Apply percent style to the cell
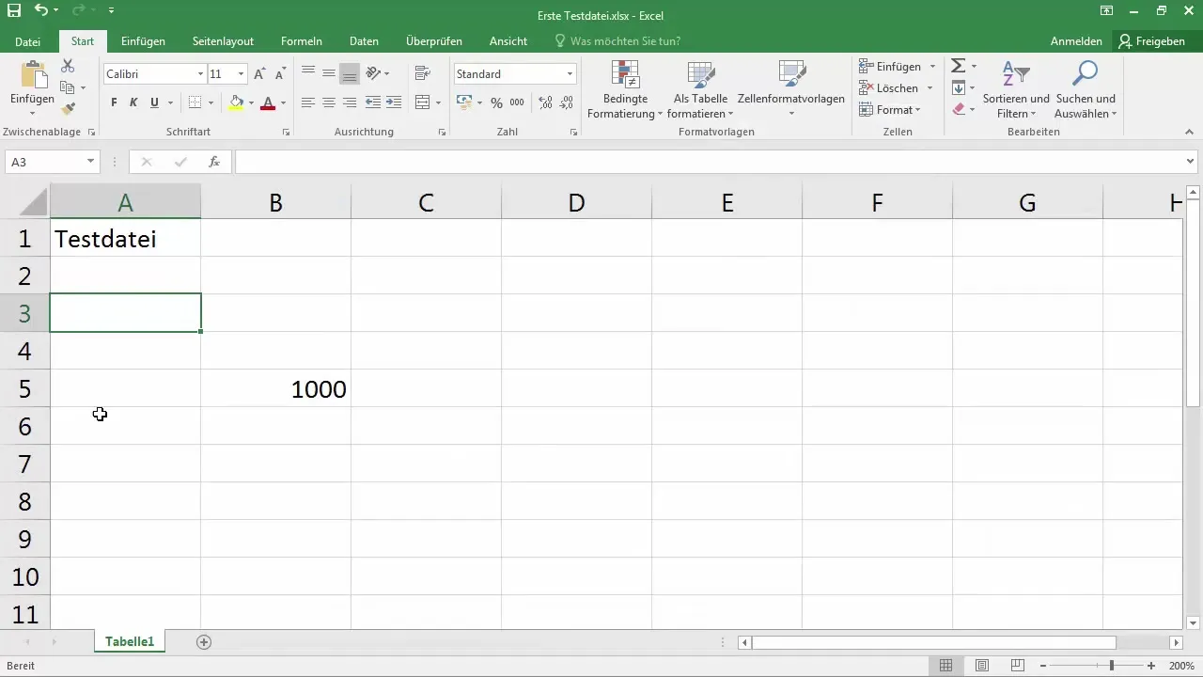Image resolution: width=1203 pixels, height=677 pixels. pyautogui.click(x=496, y=102)
